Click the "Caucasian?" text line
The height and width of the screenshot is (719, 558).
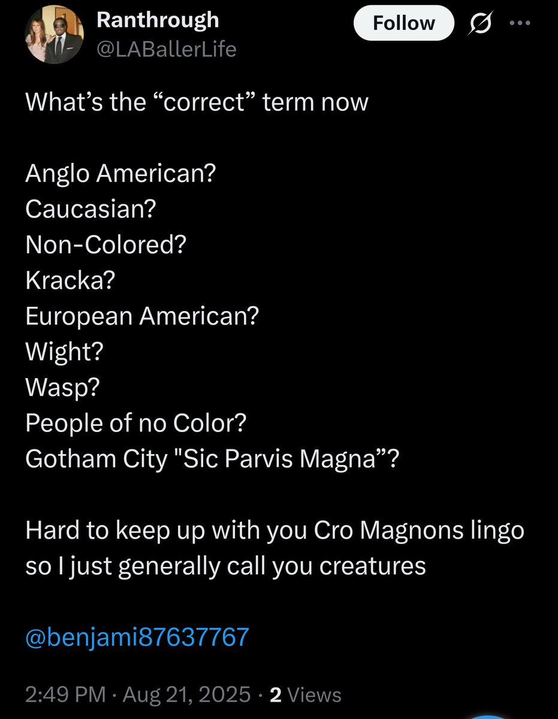coord(91,210)
